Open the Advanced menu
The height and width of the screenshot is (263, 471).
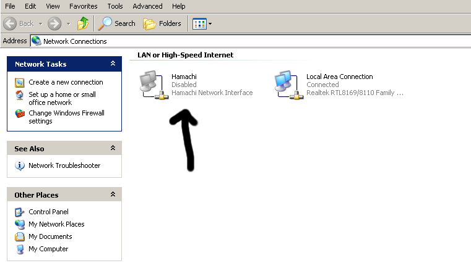point(147,6)
